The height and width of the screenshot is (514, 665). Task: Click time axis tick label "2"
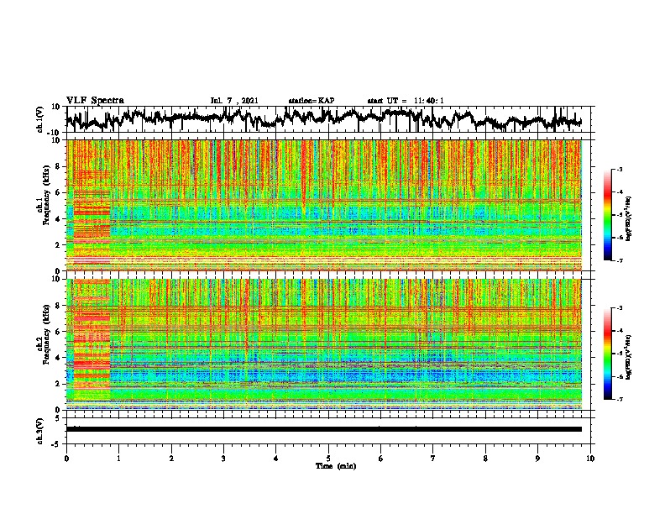[x=171, y=459]
